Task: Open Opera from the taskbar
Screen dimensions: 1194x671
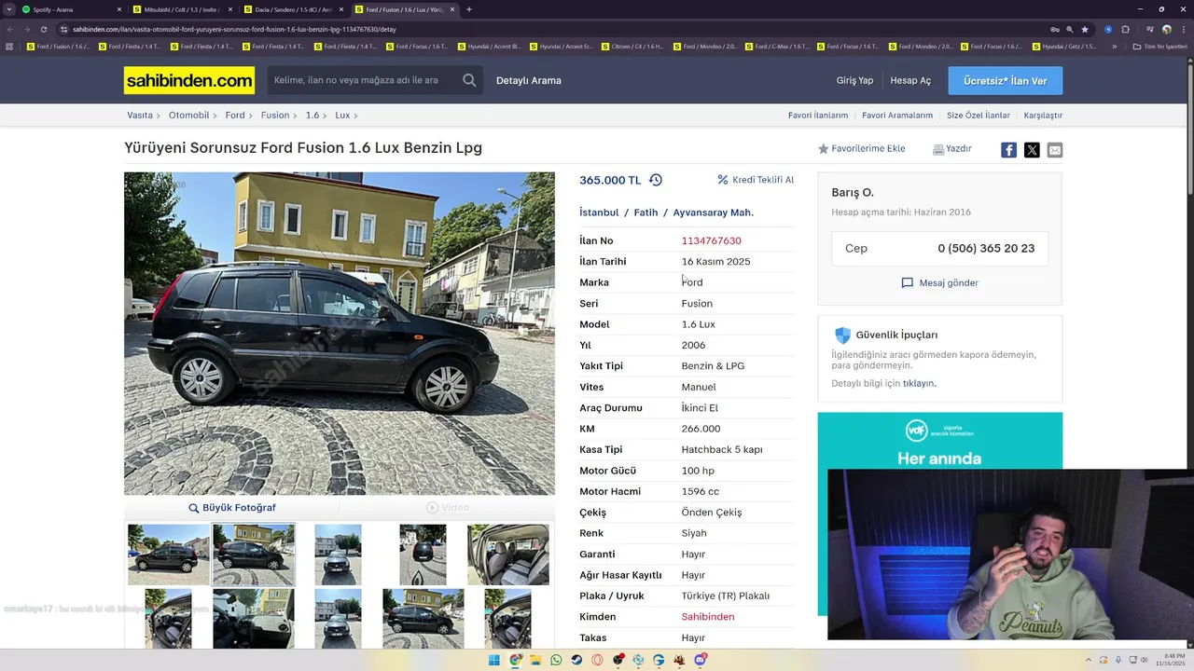Action: pos(597,660)
